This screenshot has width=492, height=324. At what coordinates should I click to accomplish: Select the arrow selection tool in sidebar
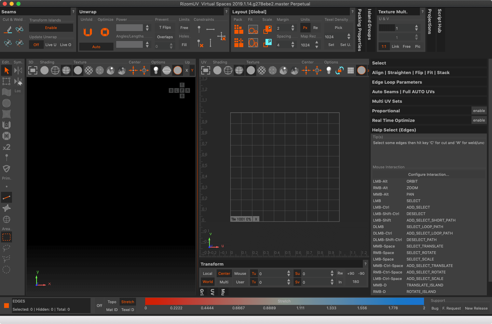(x=6, y=70)
